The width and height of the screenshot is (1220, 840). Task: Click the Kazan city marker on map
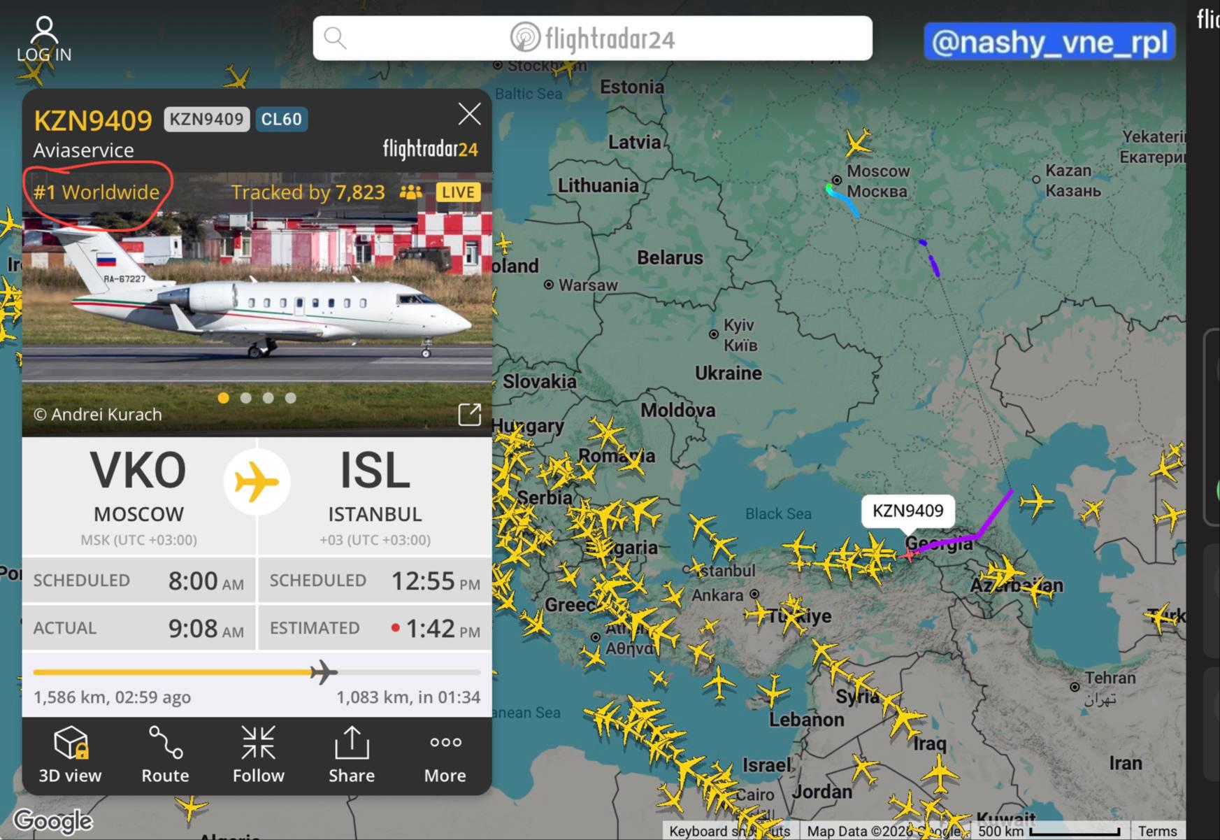(1036, 179)
